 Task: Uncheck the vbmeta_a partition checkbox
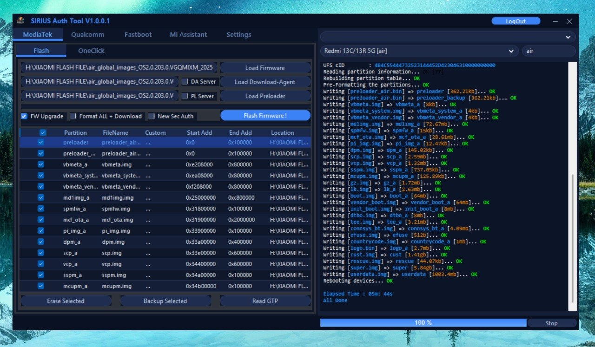(x=41, y=164)
